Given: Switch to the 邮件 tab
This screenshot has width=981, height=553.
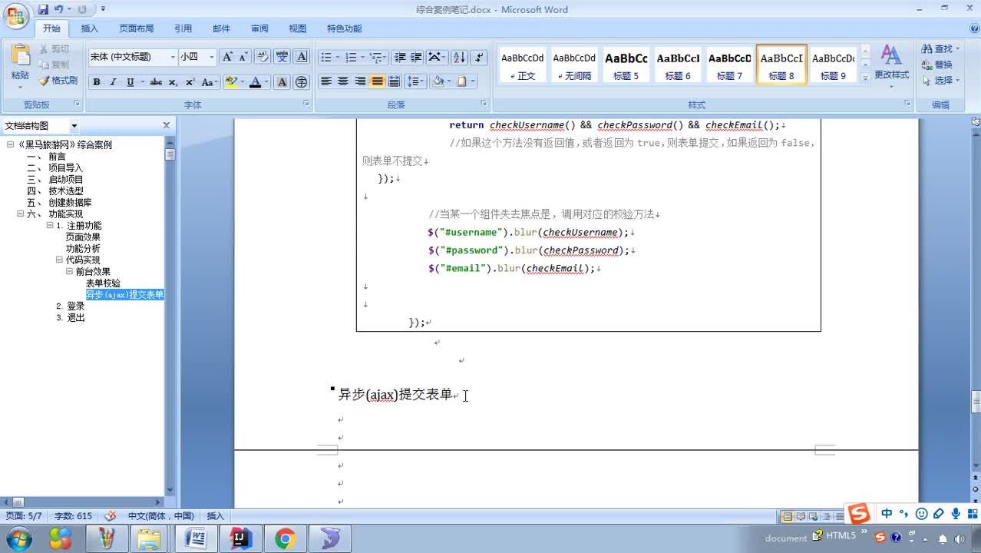Looking at the screenshot, I should point(221,28).
